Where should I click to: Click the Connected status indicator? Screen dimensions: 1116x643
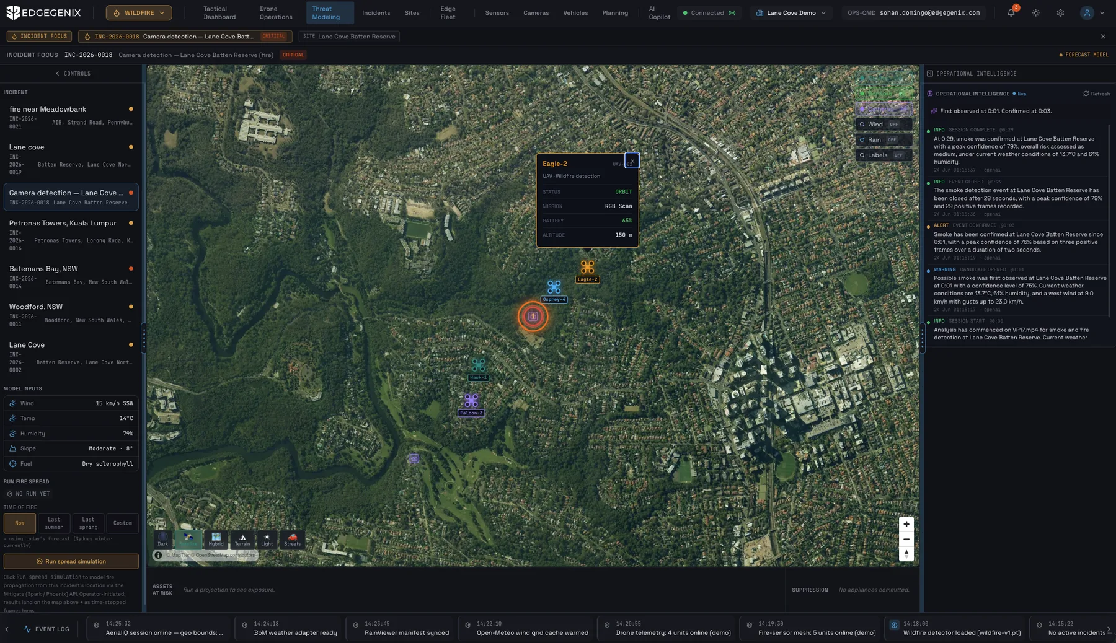pyautogui.click(x=709, y=12)
